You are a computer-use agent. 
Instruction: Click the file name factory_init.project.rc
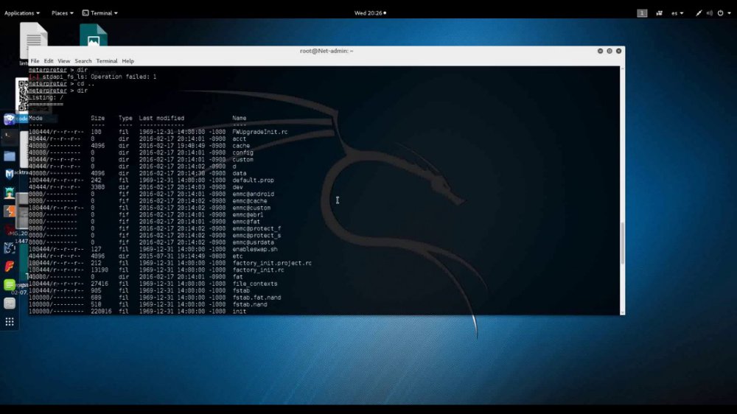(x=272, y=263)
